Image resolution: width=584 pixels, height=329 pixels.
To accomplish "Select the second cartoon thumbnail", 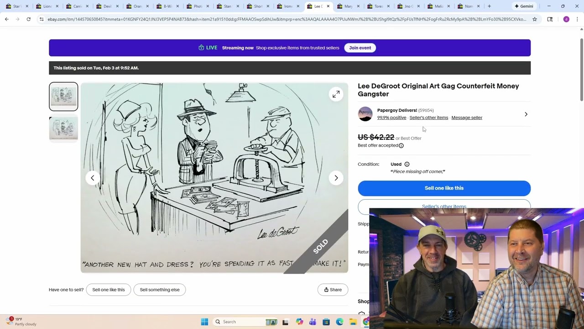I will coord(63,128).
